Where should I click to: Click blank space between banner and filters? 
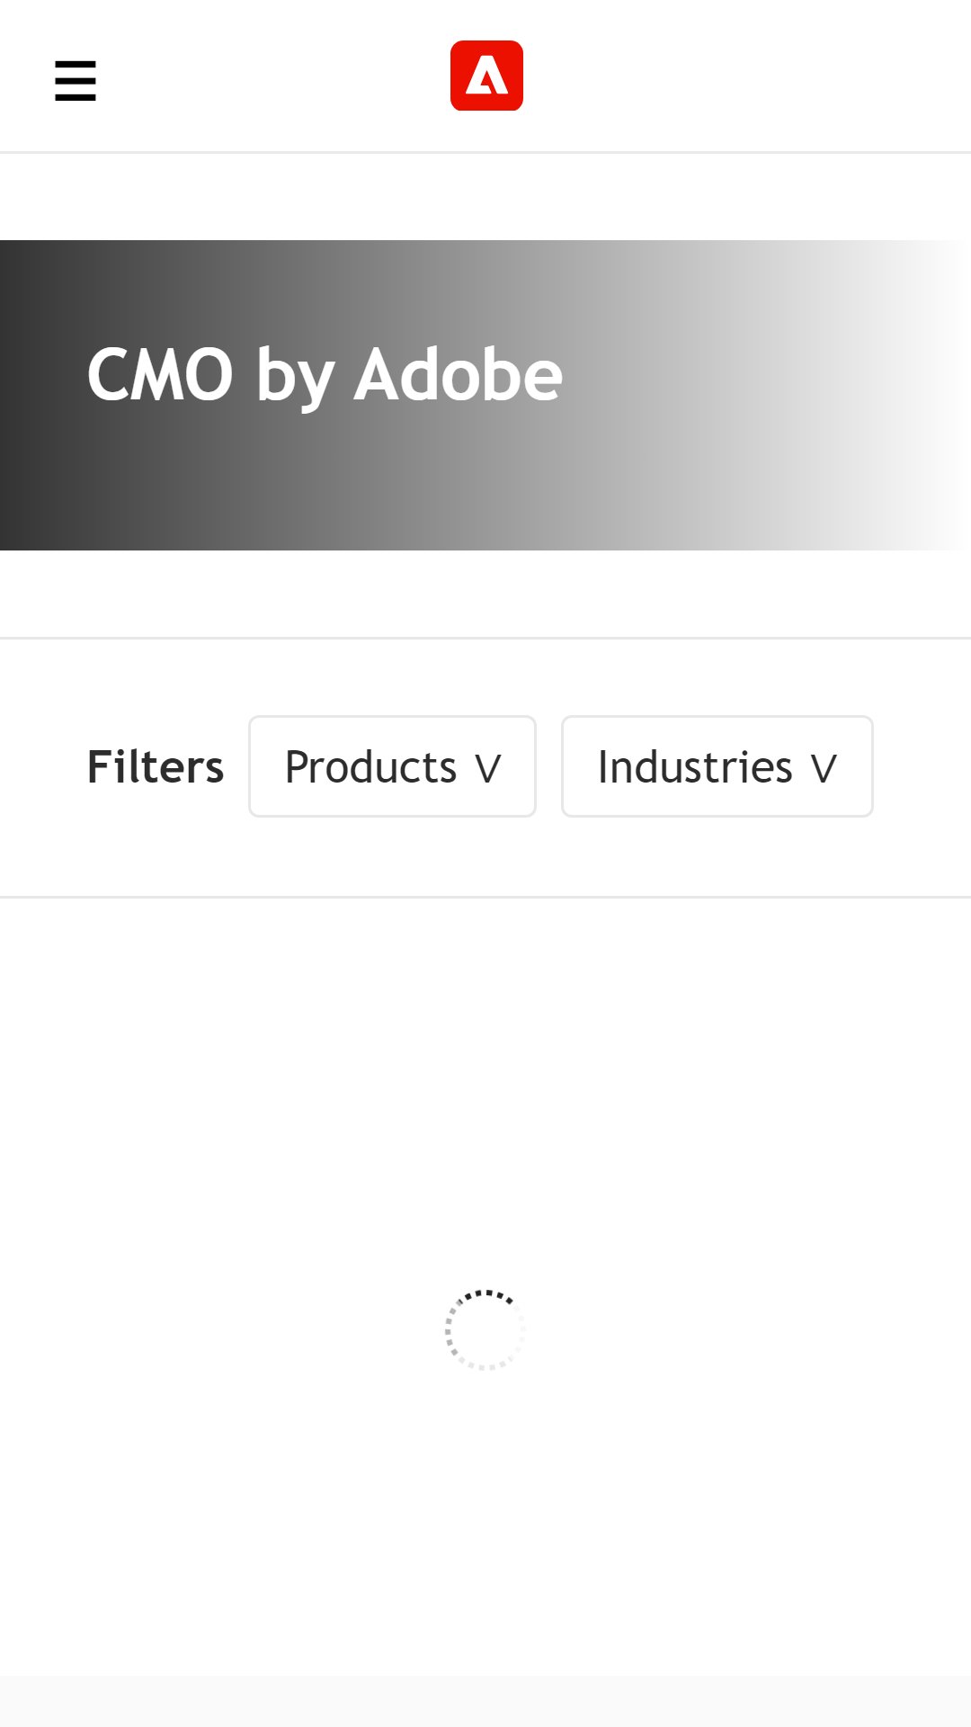[485, 594]
